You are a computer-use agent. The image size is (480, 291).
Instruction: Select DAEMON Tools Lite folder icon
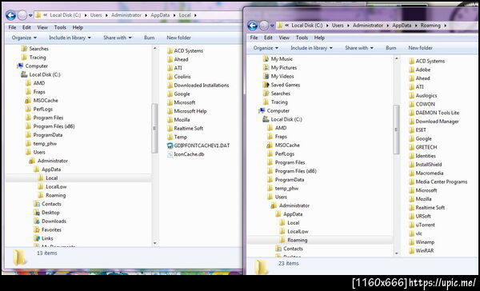[412, 113]
